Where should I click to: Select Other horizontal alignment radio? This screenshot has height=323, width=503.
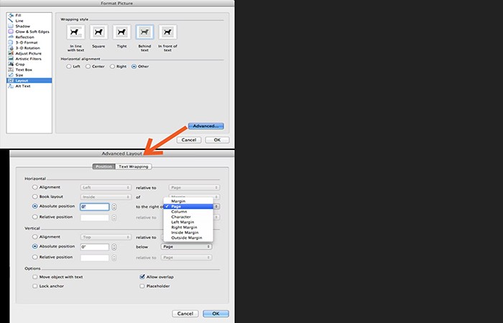134,66
